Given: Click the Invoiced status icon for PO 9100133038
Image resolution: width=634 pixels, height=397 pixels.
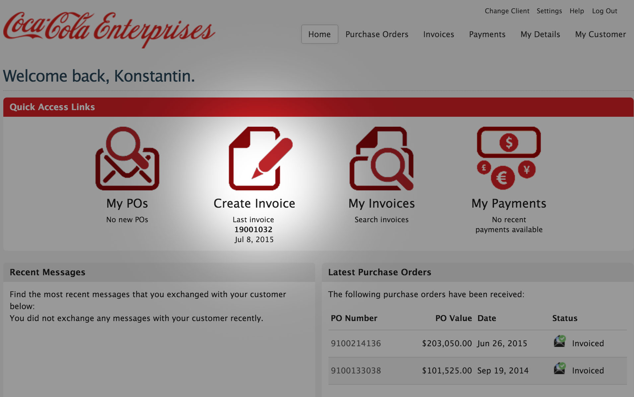Looking at the screenshot, I should click(x=559, y=369).
